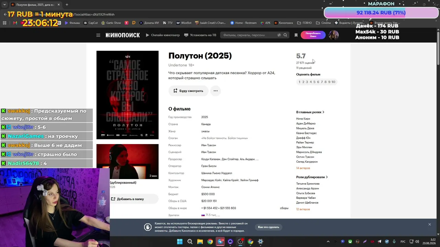
Task: Open the ГОВНО bookmarks folder
Action: pyautogui.click(x=305, y=23)
